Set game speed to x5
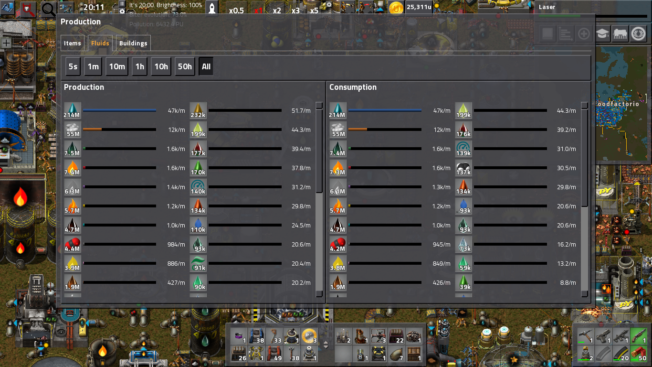The image size is (652, 367). (314, 11)
